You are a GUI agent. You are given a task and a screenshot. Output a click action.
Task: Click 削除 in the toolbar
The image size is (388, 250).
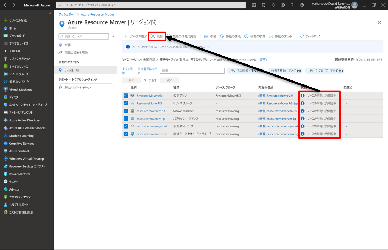click(157, 36)
